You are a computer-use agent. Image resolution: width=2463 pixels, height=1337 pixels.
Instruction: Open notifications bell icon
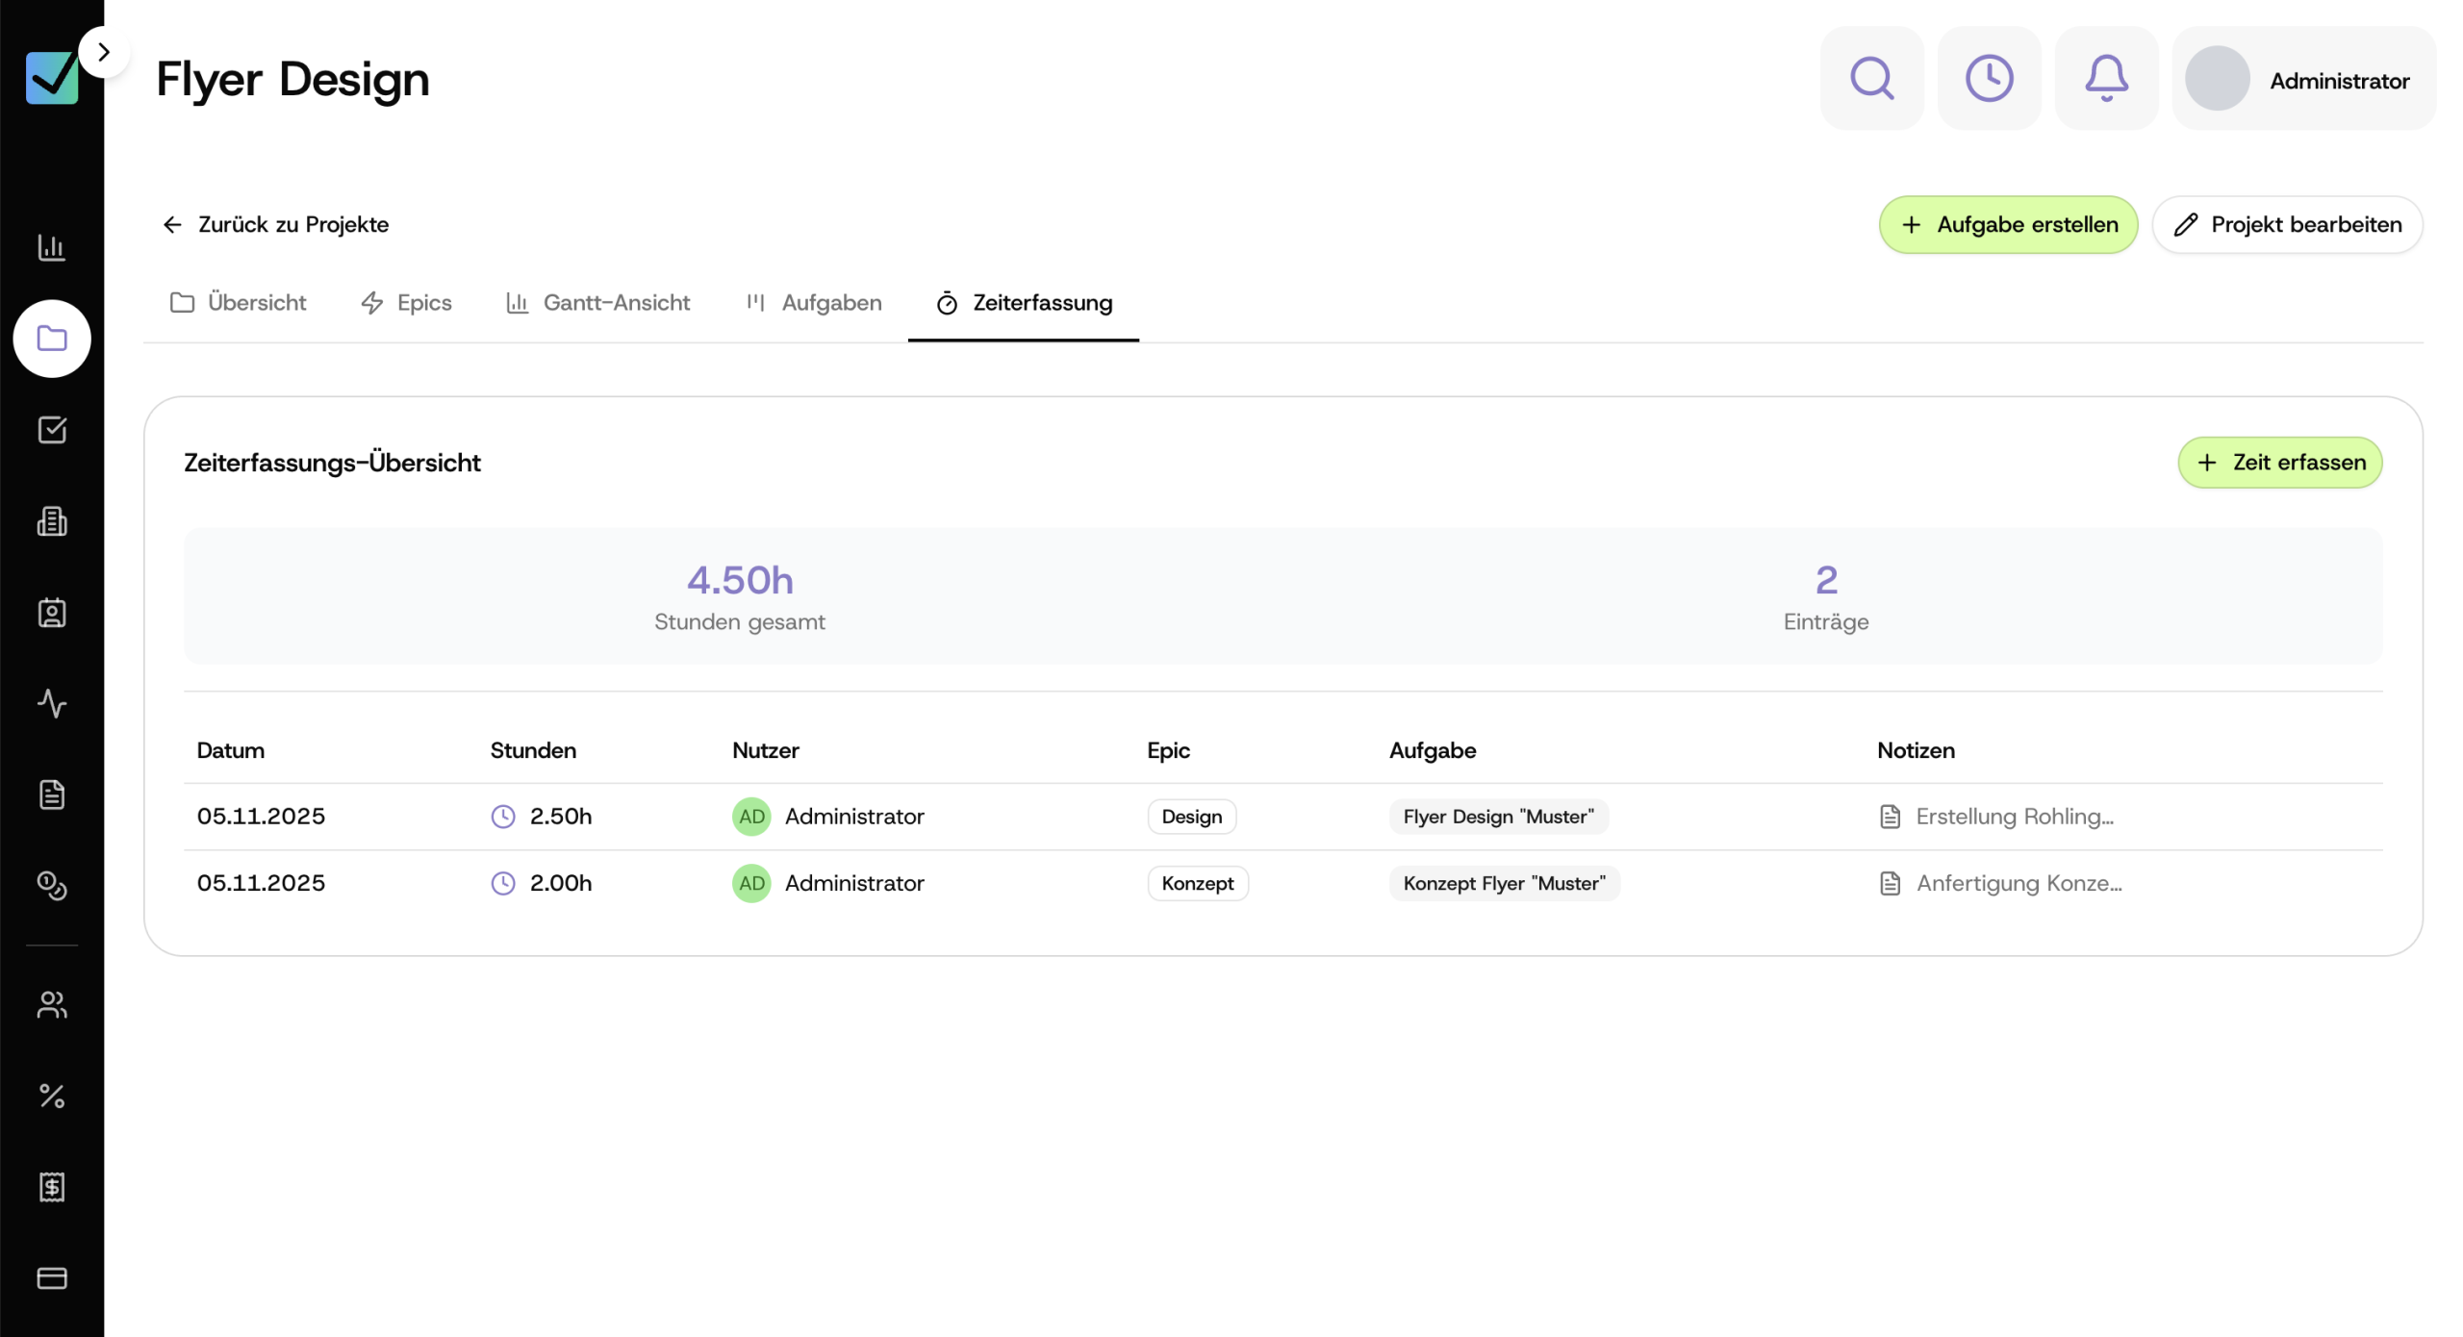(2106, 78)
